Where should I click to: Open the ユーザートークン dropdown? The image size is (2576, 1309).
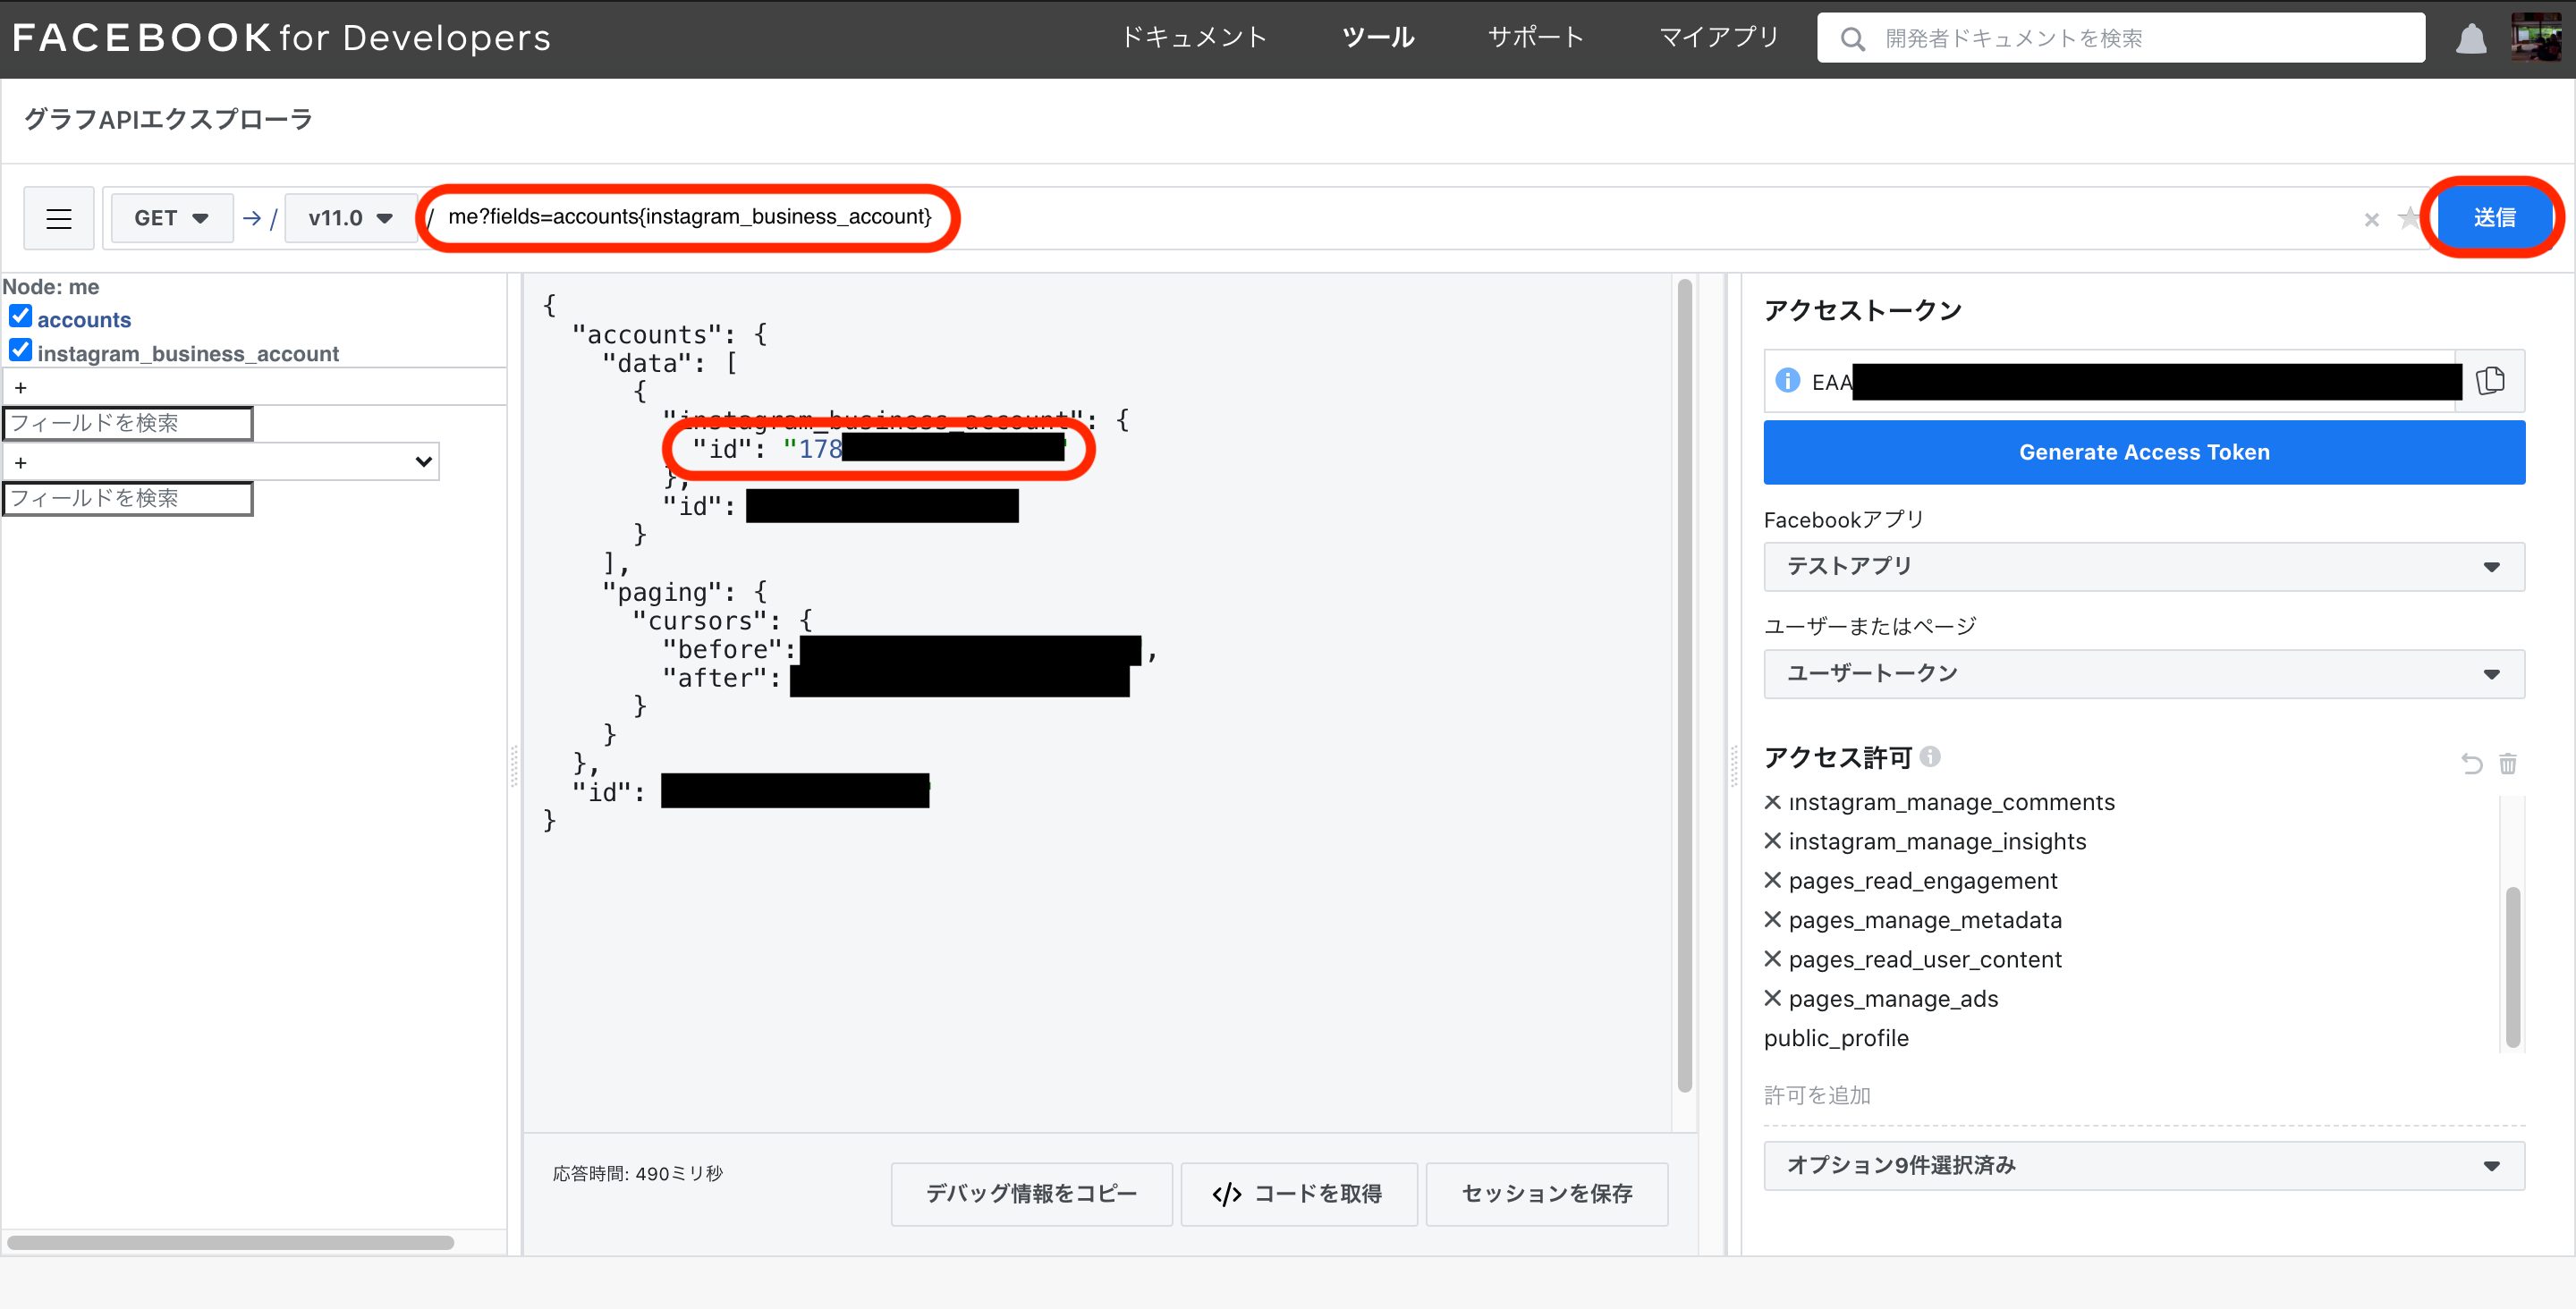point(2144,674)
